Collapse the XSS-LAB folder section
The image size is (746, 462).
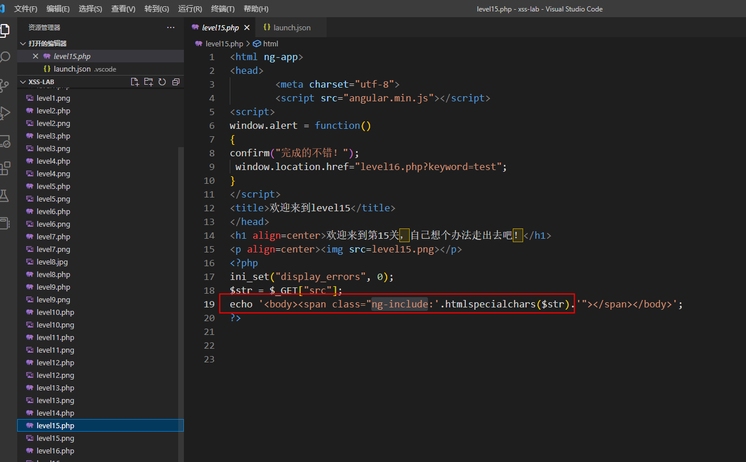point(22,82)
